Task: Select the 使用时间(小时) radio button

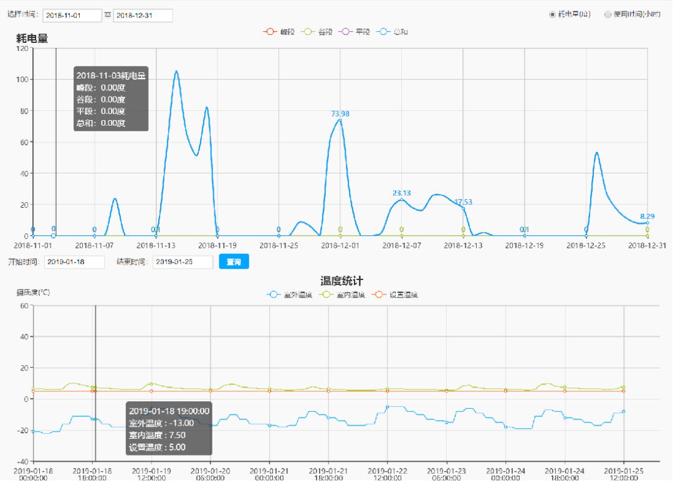Action: point(608,15)
